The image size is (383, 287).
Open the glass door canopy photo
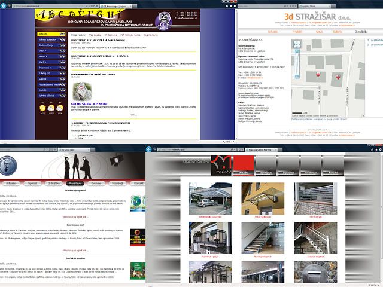(x=263, y=199)
